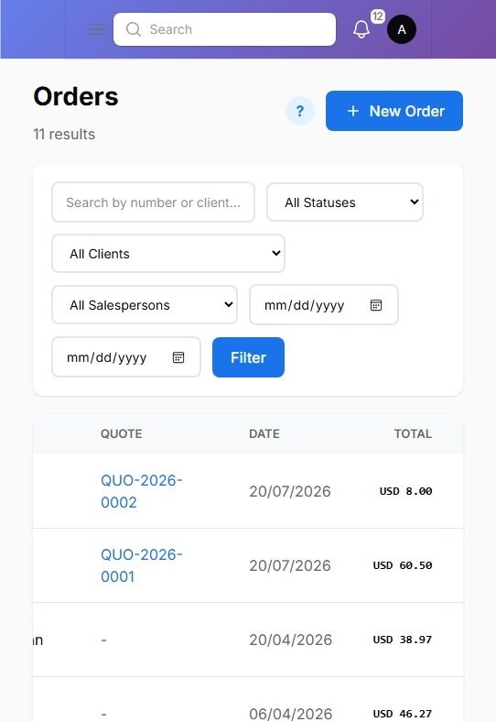Expand the All Salespersons dropdown
496x722 pixels.
point(145,305)
